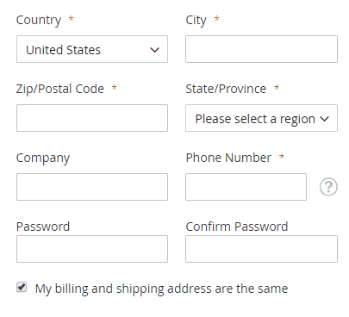Uncheck the billing and shipping same checkbox
This screenshot has height=317, width=349.
22,287
